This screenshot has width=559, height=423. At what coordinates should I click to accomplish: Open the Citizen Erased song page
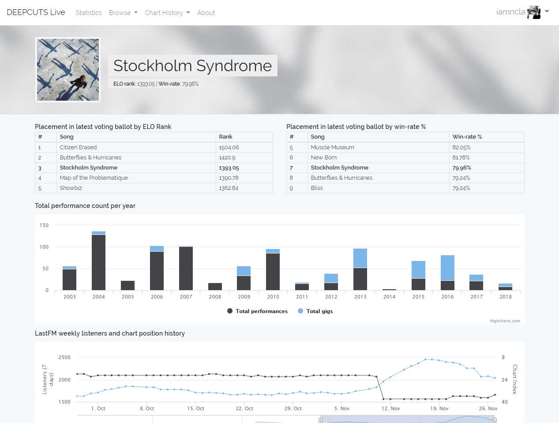tap(78, 147)
